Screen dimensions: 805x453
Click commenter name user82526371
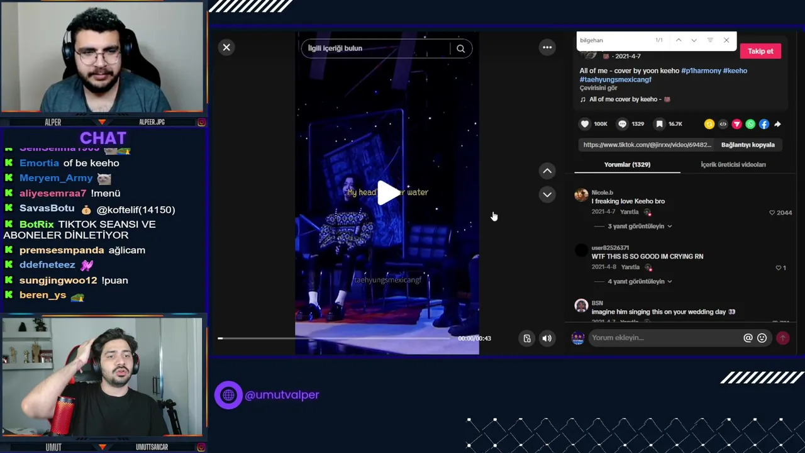610,248
